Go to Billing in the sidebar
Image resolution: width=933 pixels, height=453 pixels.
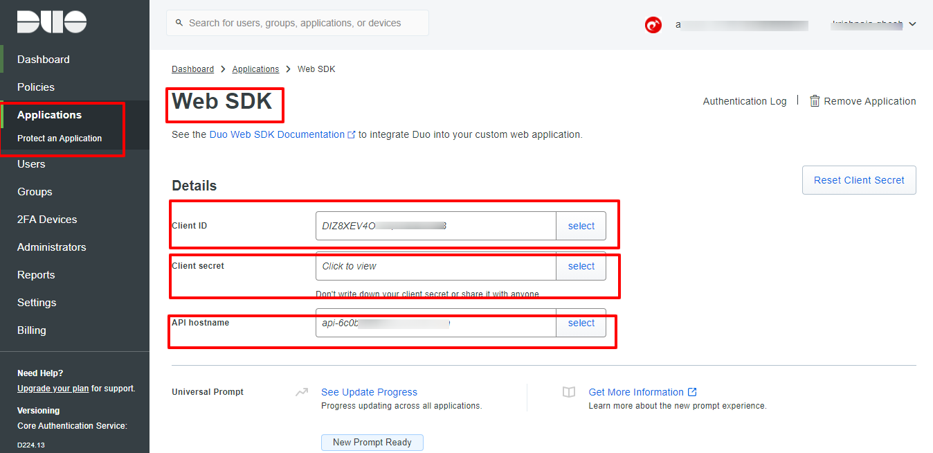pos(32,330)
